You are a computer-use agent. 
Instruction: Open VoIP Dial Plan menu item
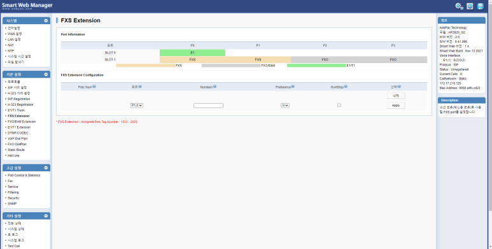coord(18,138)
